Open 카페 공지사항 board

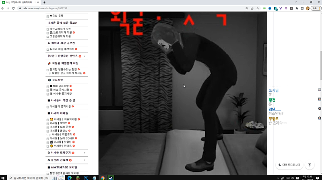point(61,86)
